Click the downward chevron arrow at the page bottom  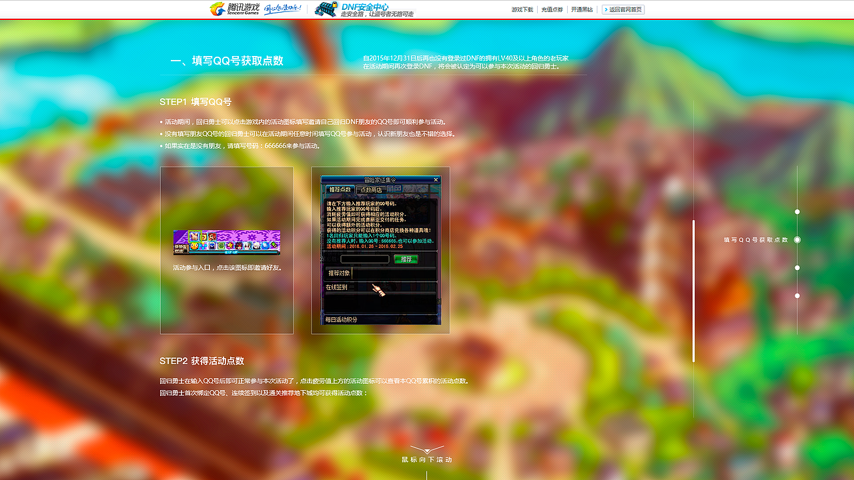[x=427, y=450]
